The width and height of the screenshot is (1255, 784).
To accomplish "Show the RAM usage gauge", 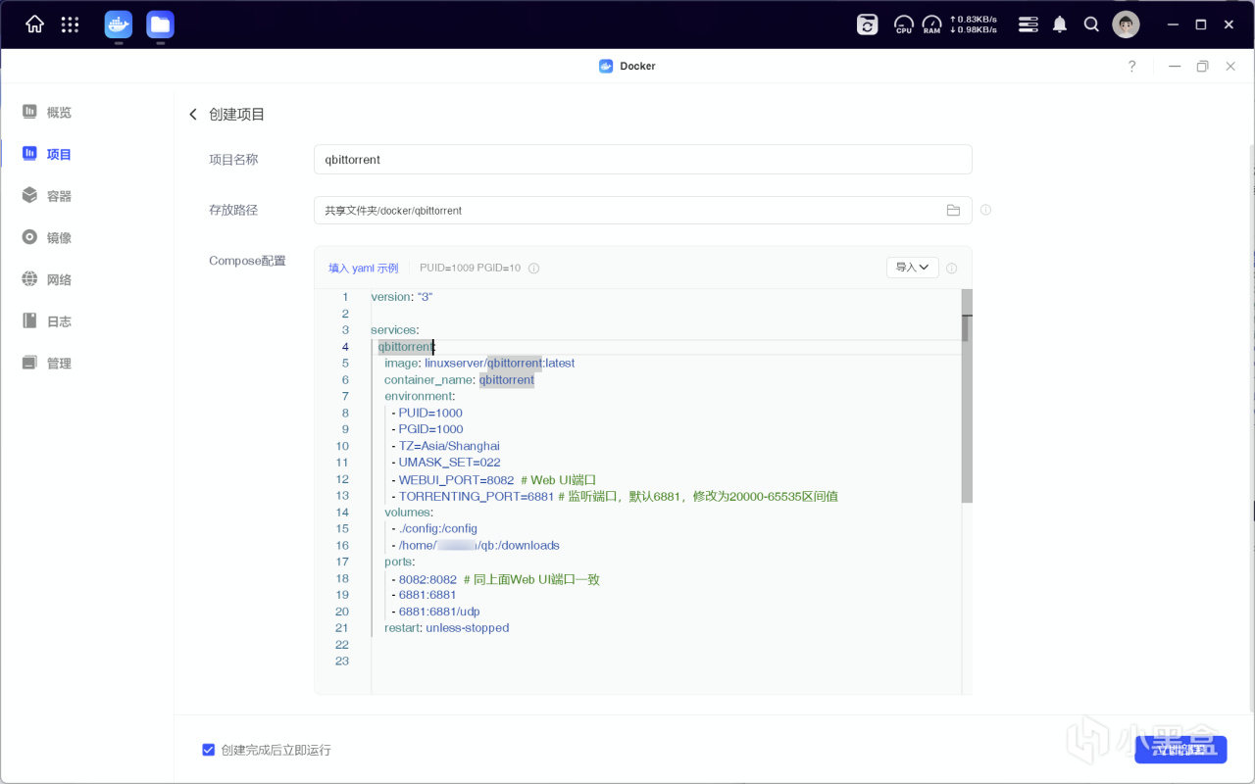I will click(x=931, y=24).
